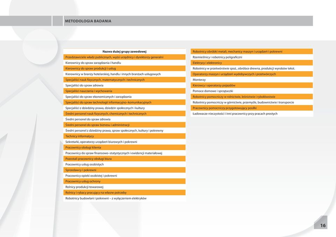Click 'Średni personel do spraw biznesu i administracji'
336x237 pixels.
click(124, 125)
